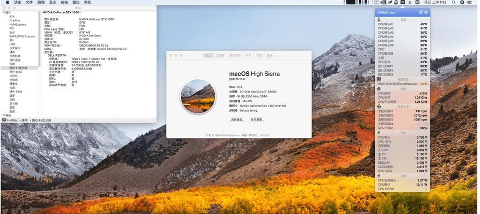Open the 窗口 menu
Image resolution: width=480 pixels, height=214 pixels.
[x=76, y=2]
